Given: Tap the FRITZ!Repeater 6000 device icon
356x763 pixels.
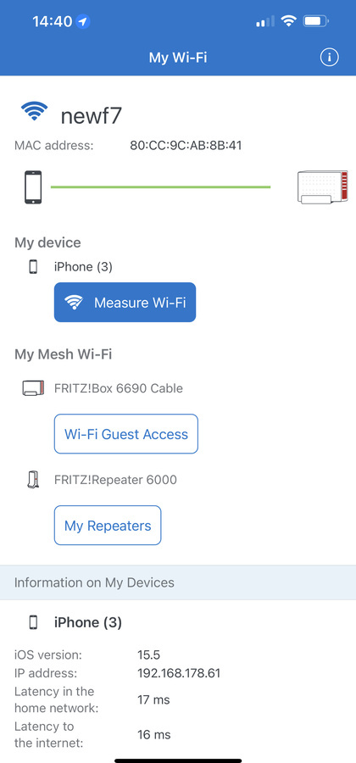Looking at the screenshot, I should [32, 480].
